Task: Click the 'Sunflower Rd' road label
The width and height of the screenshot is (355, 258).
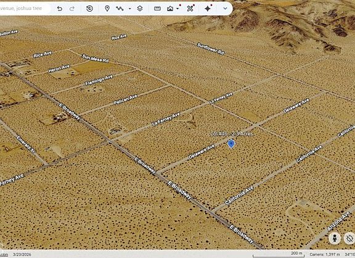Action: point(211,49)
